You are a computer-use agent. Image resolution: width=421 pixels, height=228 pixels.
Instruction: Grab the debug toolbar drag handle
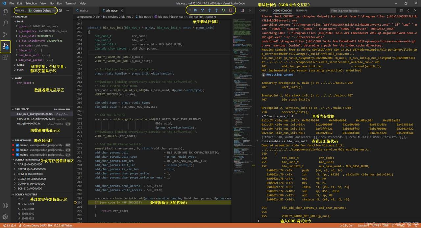click(190, 10)
